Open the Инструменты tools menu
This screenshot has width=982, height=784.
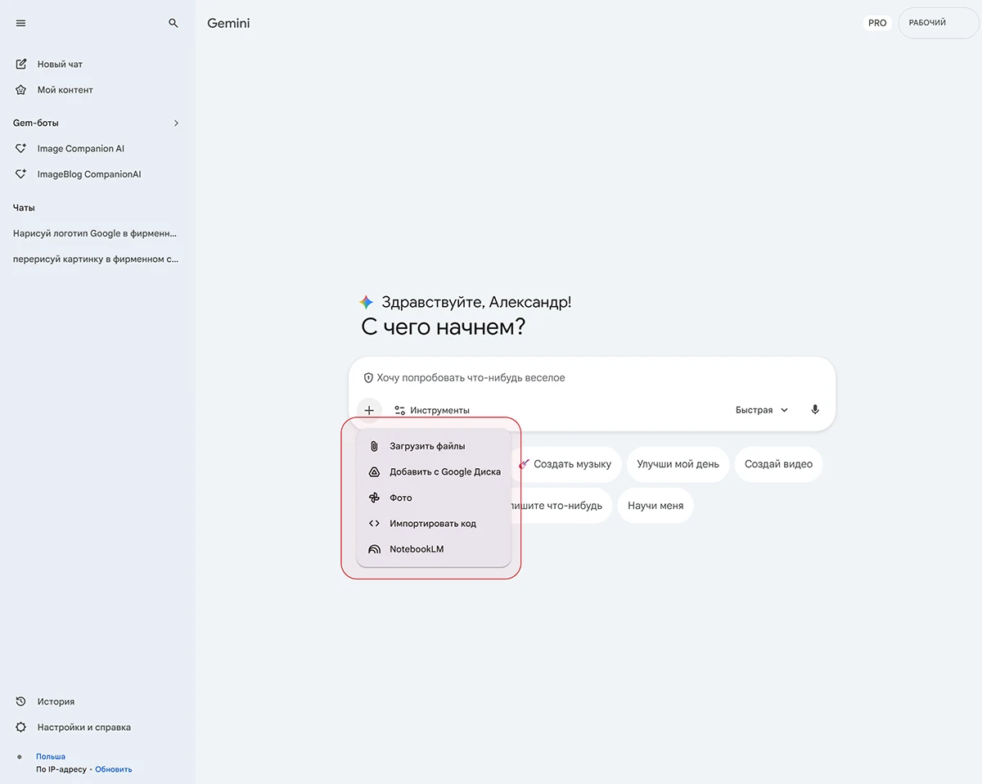432,410
